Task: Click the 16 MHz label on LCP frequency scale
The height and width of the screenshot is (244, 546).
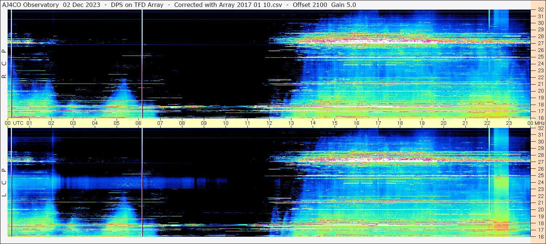Action: pos(540,236)
